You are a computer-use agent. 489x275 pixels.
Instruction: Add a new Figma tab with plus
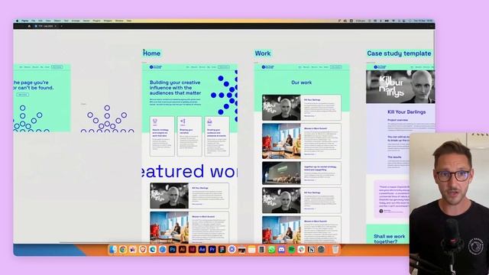61,26
